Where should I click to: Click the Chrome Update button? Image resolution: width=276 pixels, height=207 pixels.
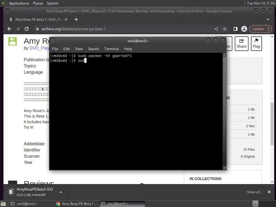[258, 29]
